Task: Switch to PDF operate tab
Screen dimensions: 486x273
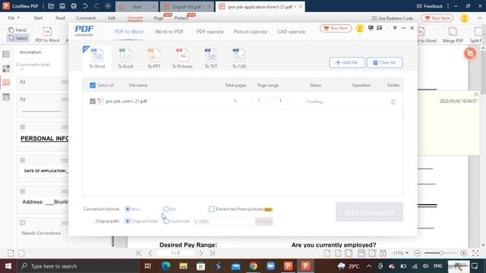Action: click(x=210, y=32)
